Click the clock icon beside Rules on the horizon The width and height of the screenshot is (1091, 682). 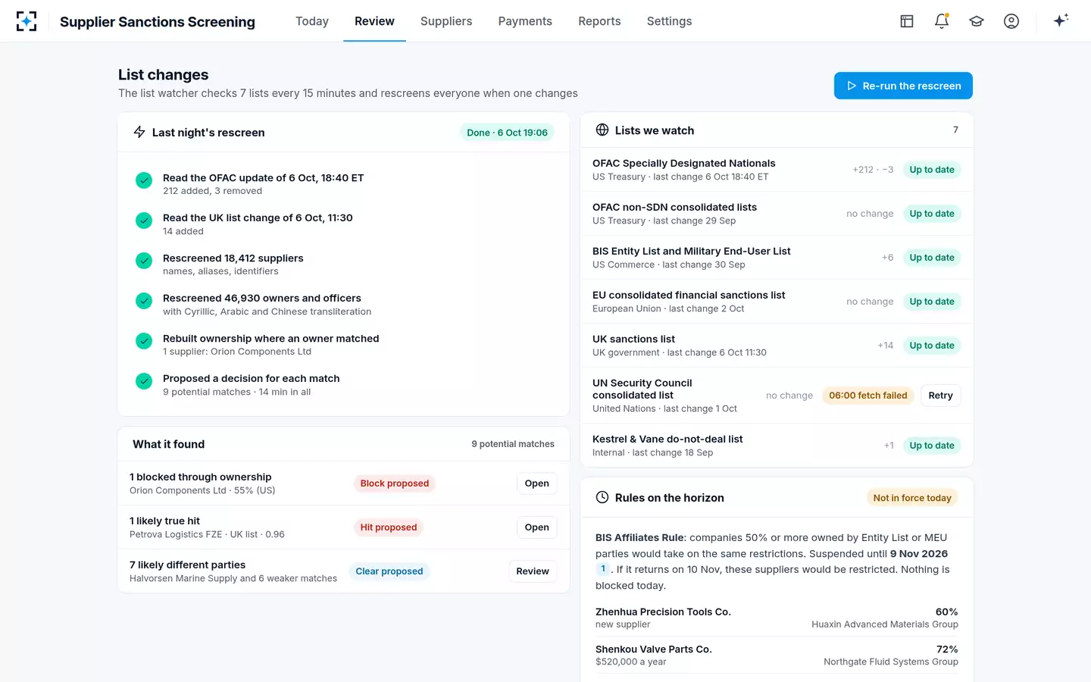click(602, 497)
